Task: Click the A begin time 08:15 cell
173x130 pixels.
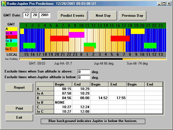Action: [63, 89]
